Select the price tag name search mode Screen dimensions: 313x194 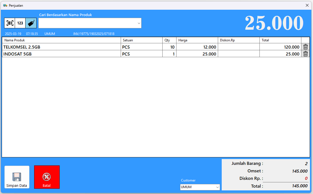click(x=31, y=23)
